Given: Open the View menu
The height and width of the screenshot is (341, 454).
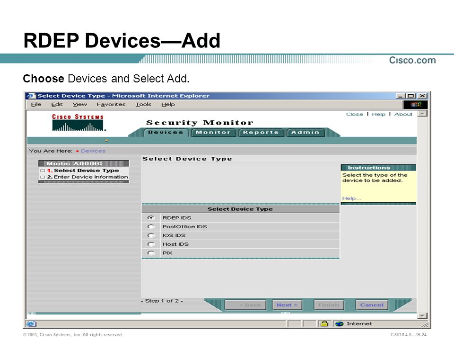Looking at the screenshot, I should (79, 104).
